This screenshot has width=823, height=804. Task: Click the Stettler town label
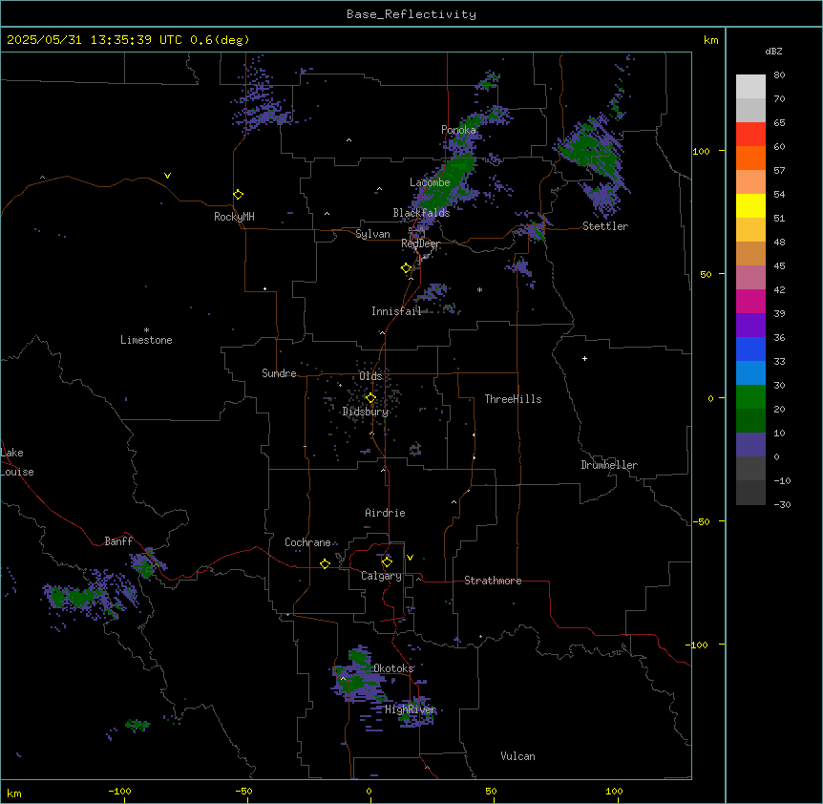(x=605, y=226)
